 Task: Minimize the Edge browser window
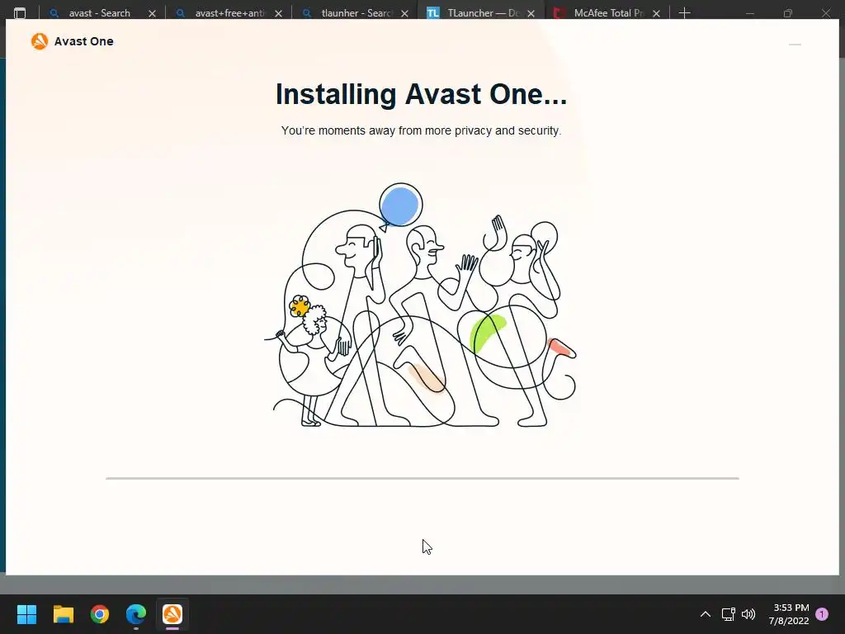pyautogui.click(x=749, y=13)
